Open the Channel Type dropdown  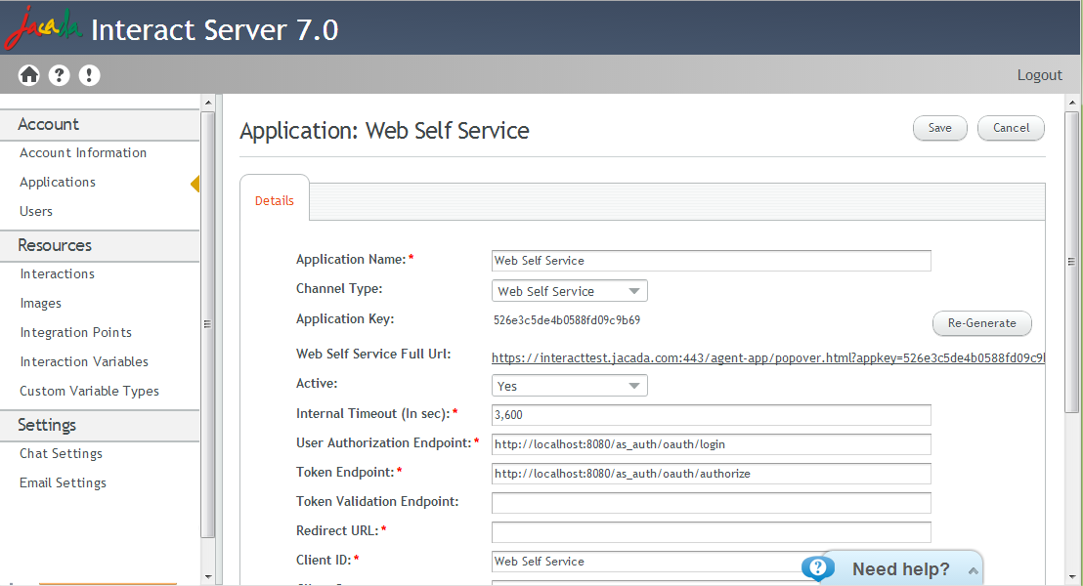(570, 291)
